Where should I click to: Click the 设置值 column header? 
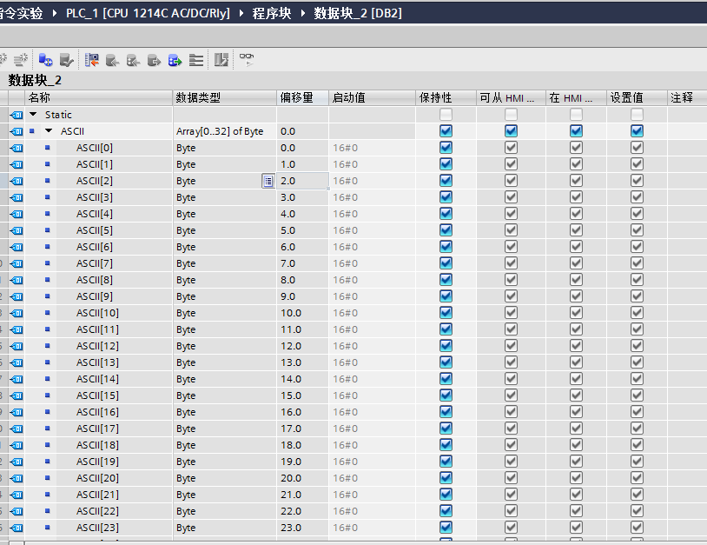pos(637,97)
